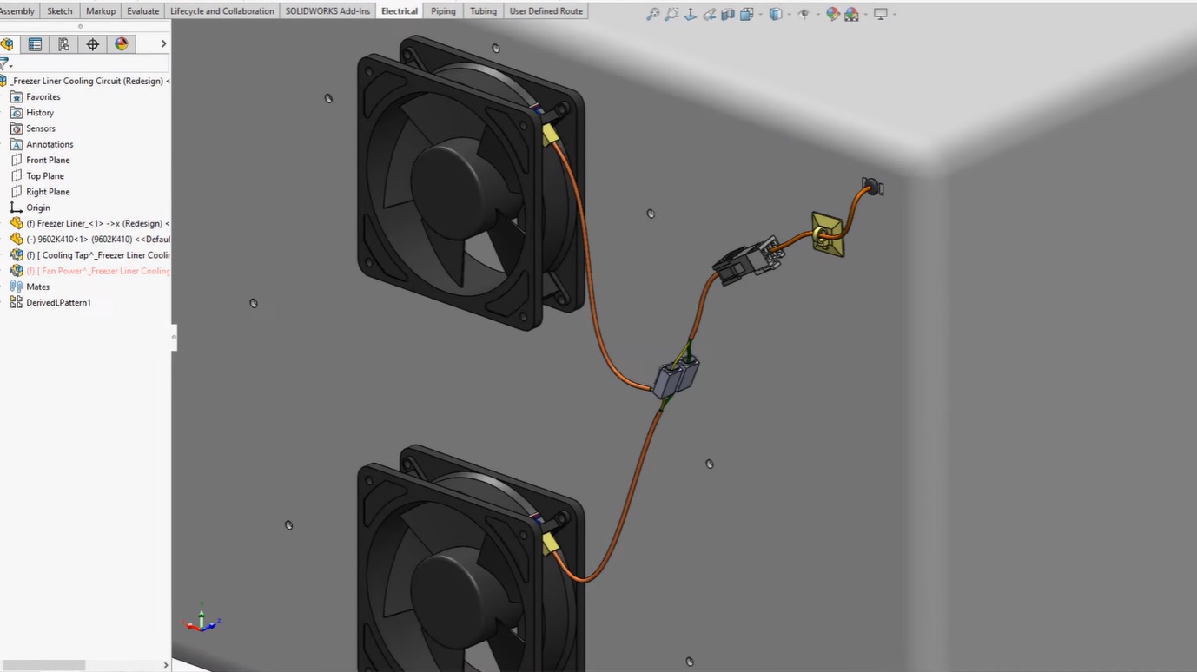Select the Origin item in tree
1197x672 pixels.
coord(30,208)
